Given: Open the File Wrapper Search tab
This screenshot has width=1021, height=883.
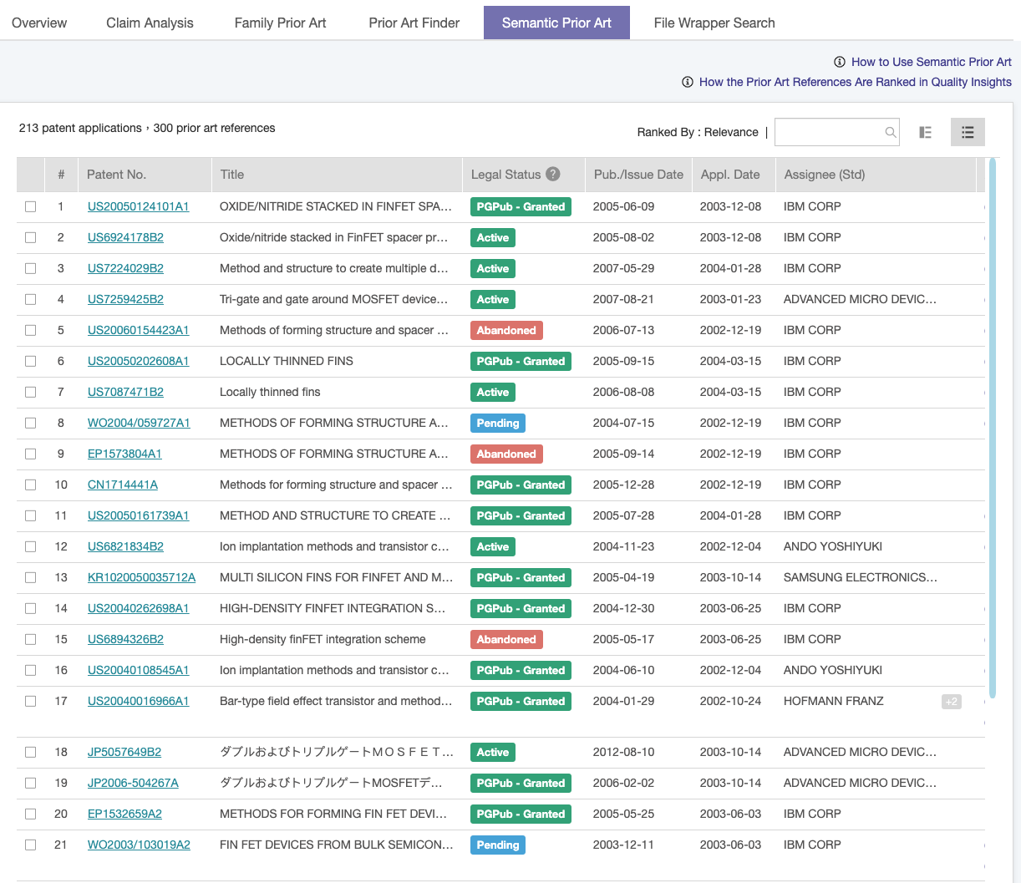Looking at the screenshot, I should (714, 23).
